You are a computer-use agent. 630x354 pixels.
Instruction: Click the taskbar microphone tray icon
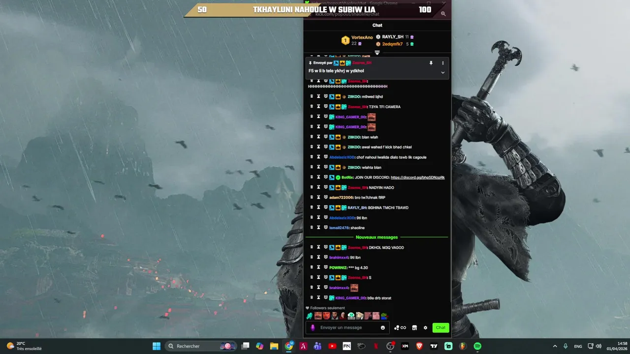pyautogui.click(x=566, y=346)
